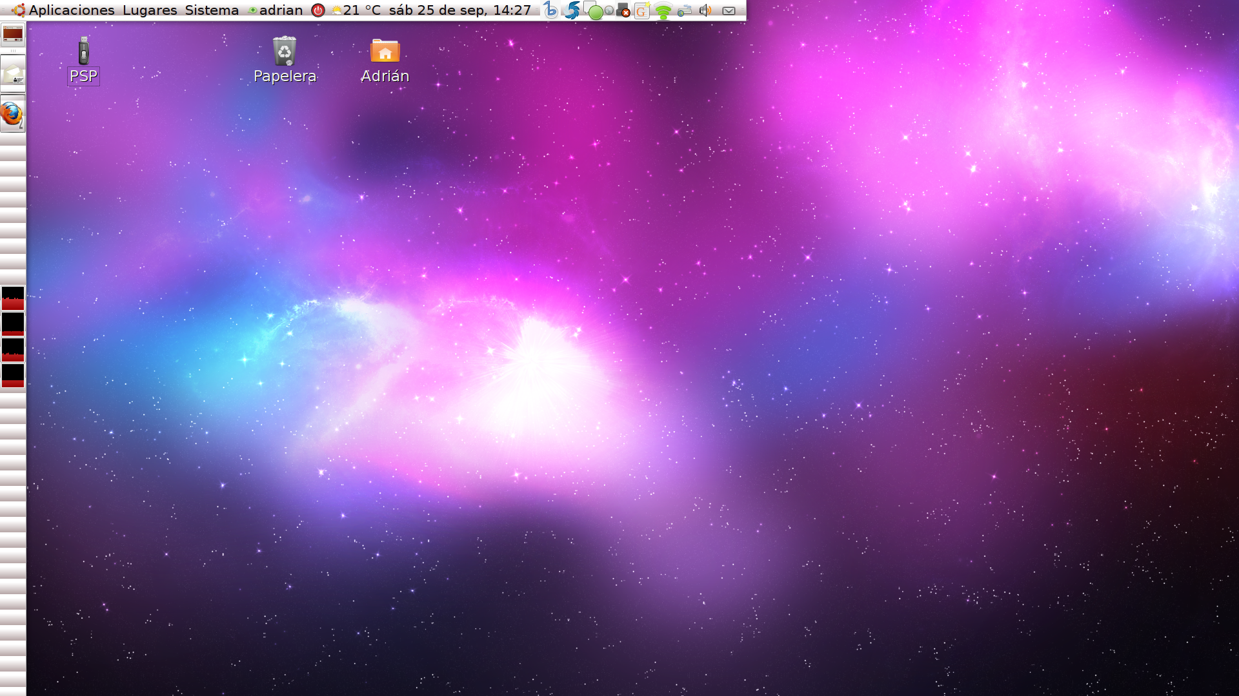Open the Aplicaciones menu
Viewport: 1239px width, 696px height.
coord(72,10)
